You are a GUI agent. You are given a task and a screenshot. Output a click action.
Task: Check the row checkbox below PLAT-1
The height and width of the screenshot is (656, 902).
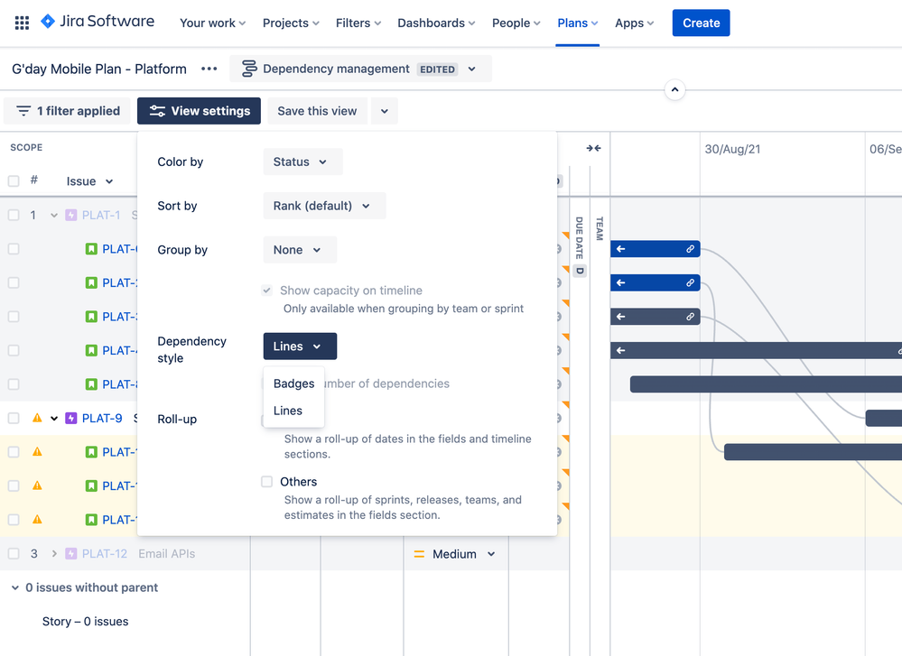14,249
